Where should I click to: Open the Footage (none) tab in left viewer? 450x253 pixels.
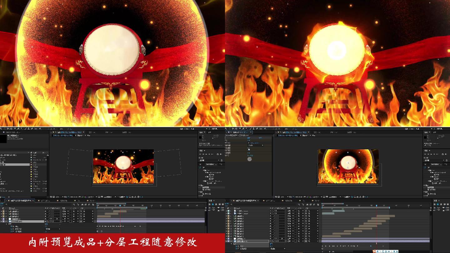[109, 132]
